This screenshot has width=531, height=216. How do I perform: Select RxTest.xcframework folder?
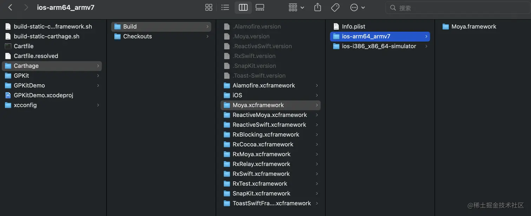[x=270, y=184]
